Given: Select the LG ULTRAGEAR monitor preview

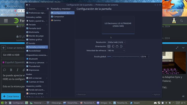Looking at the screenshot, I should tap(118, 25).
